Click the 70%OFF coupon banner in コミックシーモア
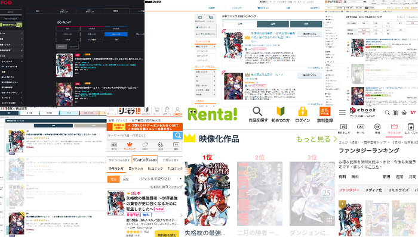 [x=145, y=127]
